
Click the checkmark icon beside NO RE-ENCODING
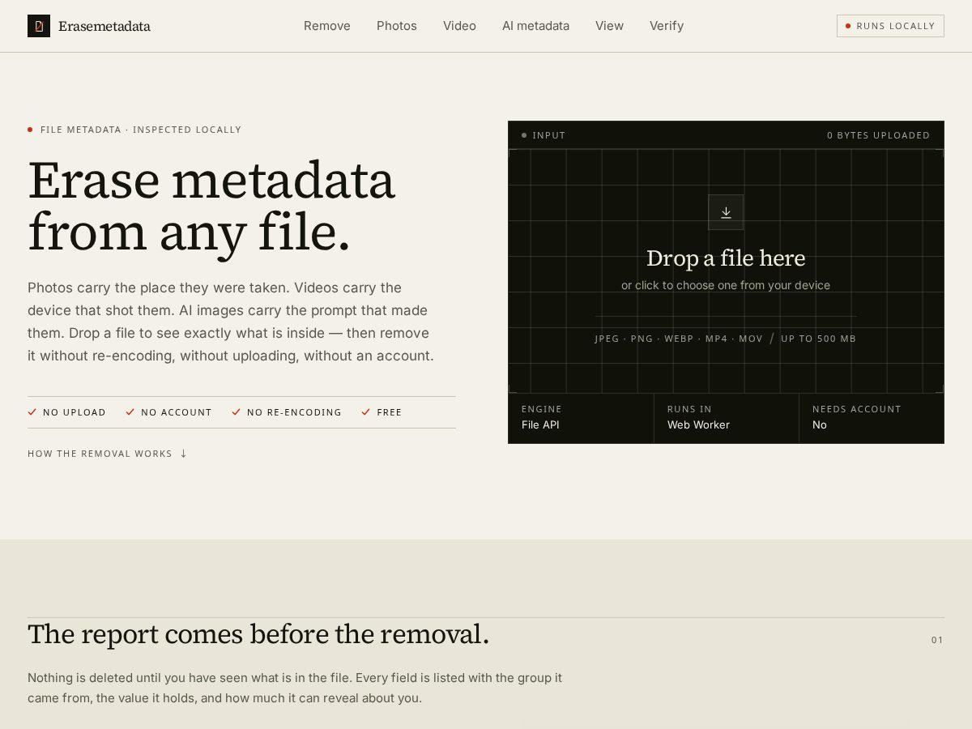click(237, 412)
